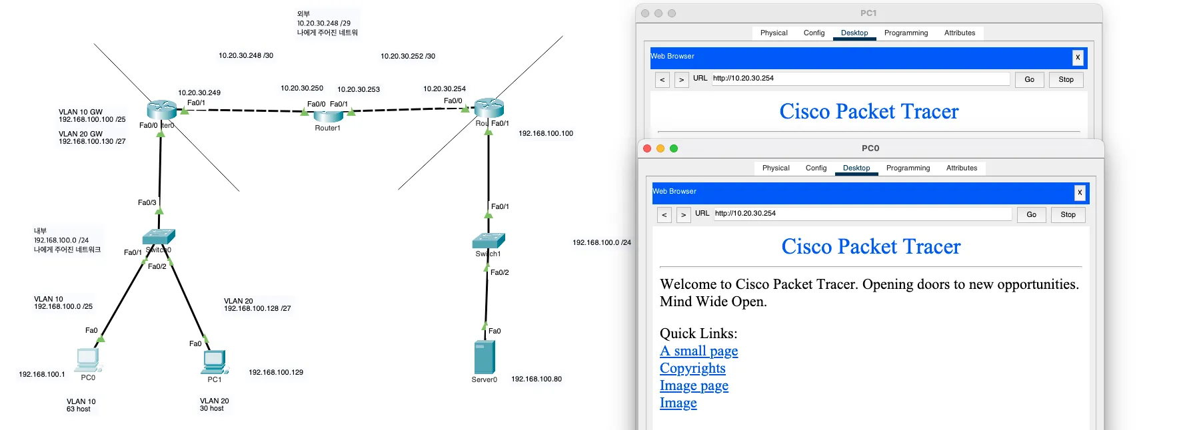The height and width of the screenshot is (430, 1189).
Task: Click Stop button in PC1 browser
Action: pos(1066,80)
